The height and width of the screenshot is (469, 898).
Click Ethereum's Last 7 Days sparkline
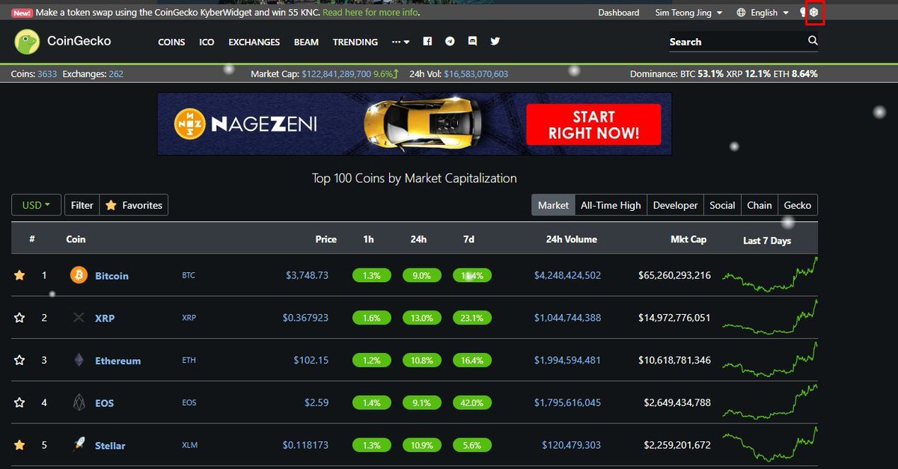pos(770,360)
